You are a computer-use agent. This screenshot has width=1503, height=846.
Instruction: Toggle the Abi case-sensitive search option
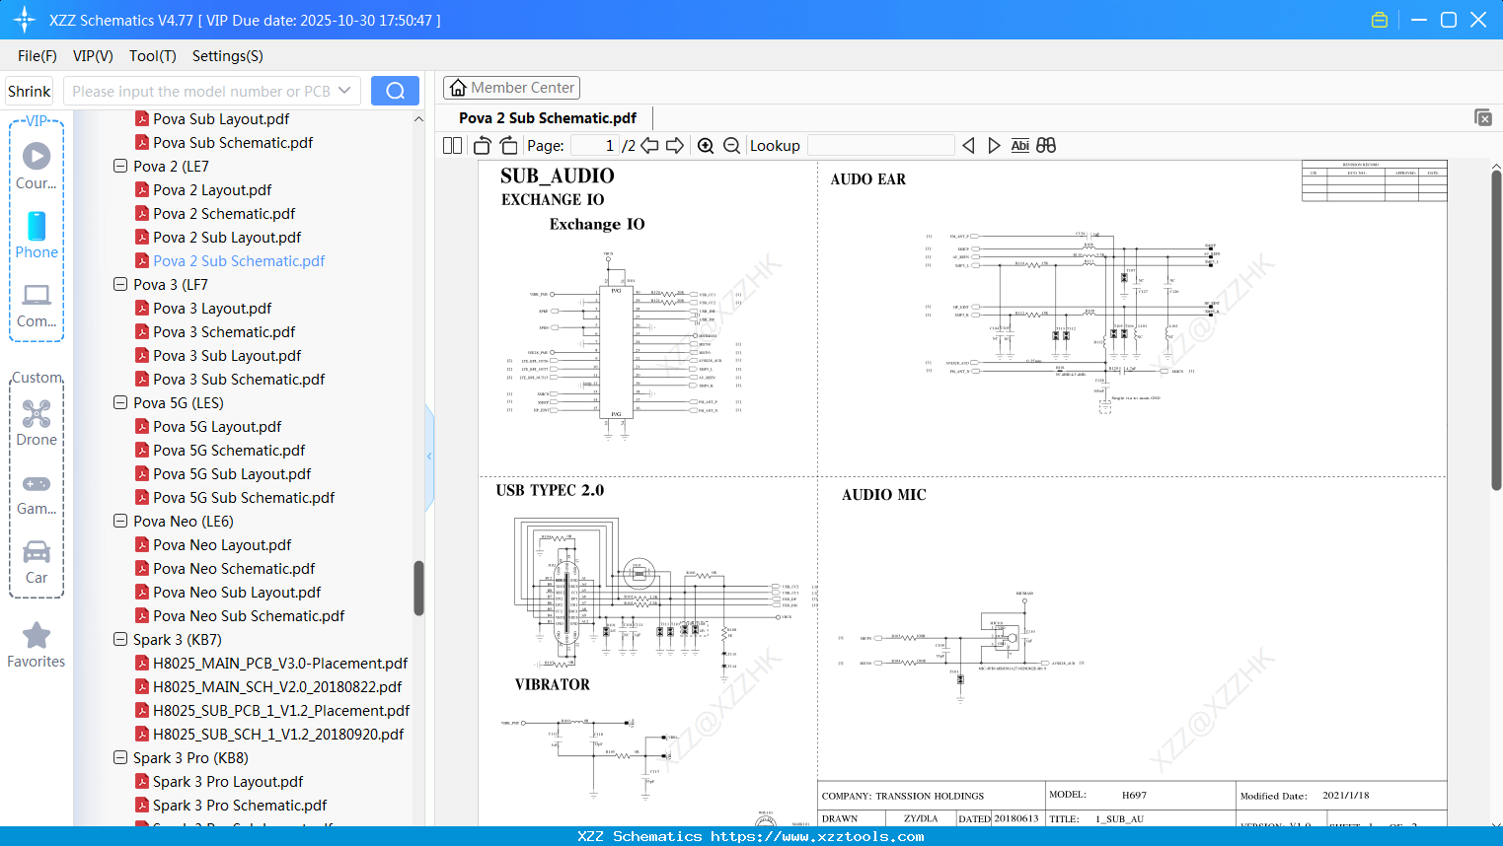(x=1019, y=145)
